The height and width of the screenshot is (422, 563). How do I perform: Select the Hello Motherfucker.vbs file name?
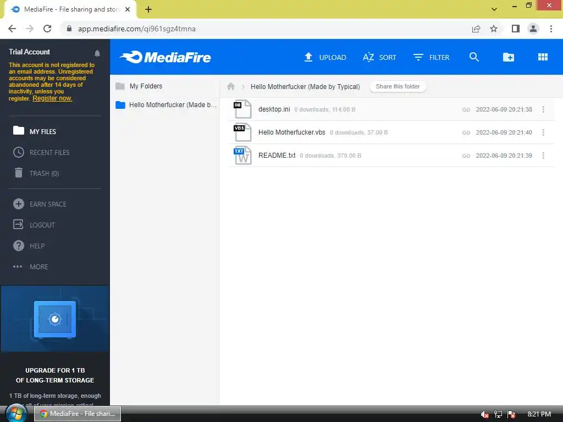(291, 132)
